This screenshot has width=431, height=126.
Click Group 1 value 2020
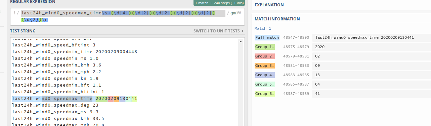pyautogui.click(x=320, y=47)
